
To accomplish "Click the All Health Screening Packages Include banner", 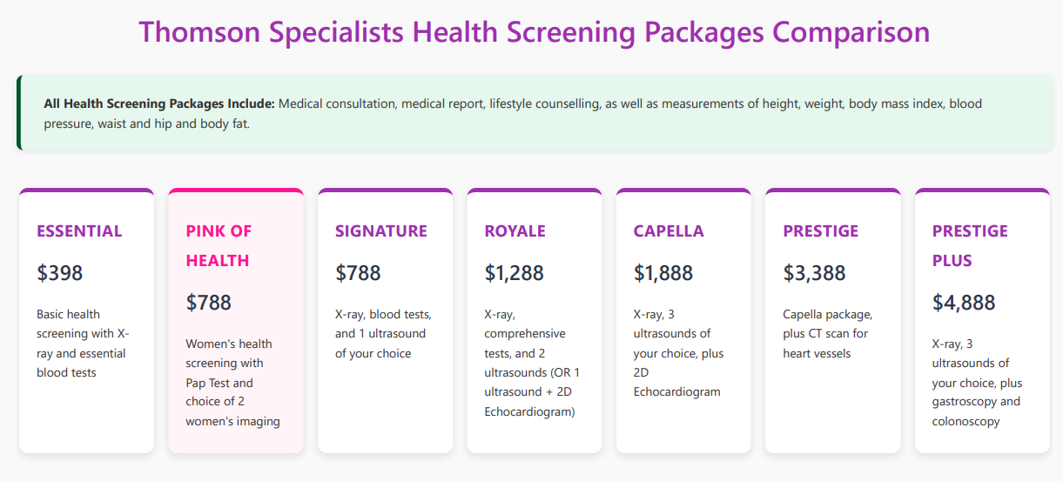I will [x=531, y=113].
